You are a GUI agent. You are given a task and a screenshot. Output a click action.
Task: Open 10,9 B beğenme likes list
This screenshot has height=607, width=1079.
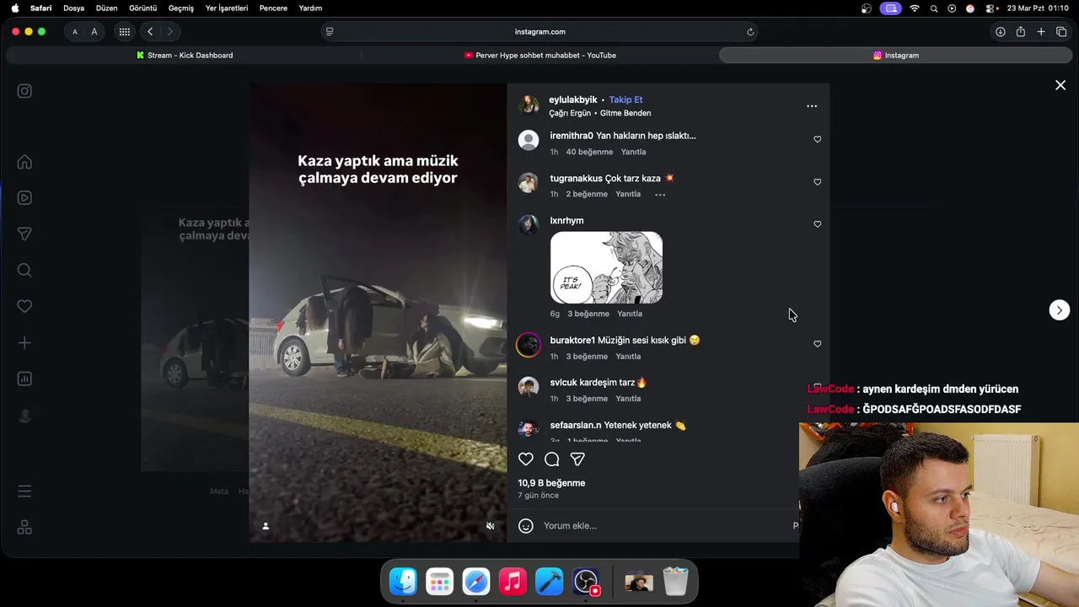(x=551, y=483)
